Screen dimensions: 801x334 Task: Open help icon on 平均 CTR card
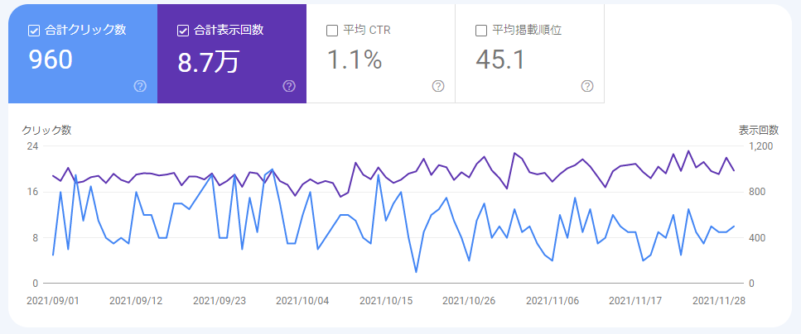point(438,86)
